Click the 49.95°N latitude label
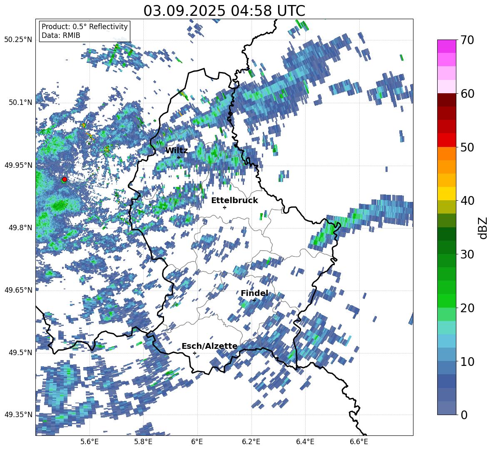 tap(18, 165)
